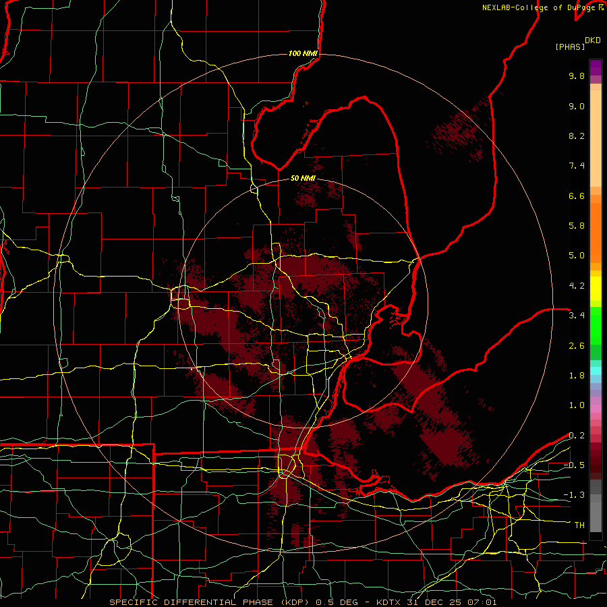Select the 0.2 scale label

point(577,436)
